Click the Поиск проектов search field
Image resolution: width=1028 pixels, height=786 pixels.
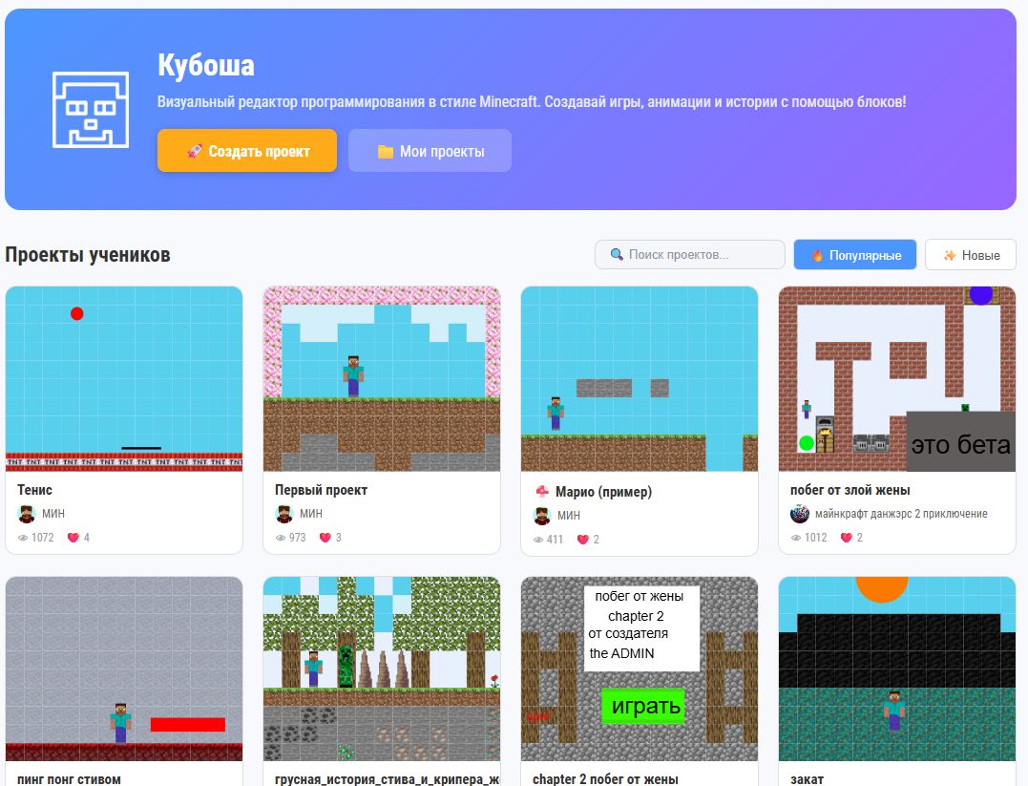(689, 255)
